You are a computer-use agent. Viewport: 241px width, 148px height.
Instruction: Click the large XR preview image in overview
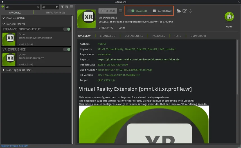coord(144,124)
